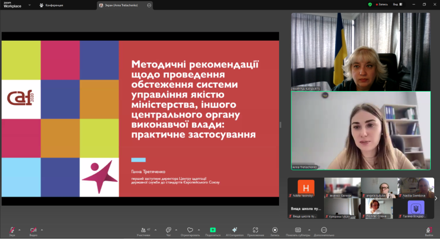Restore down the Zoom window
Viewport: 440px width, 239px height.
click(x=425, y=5)
